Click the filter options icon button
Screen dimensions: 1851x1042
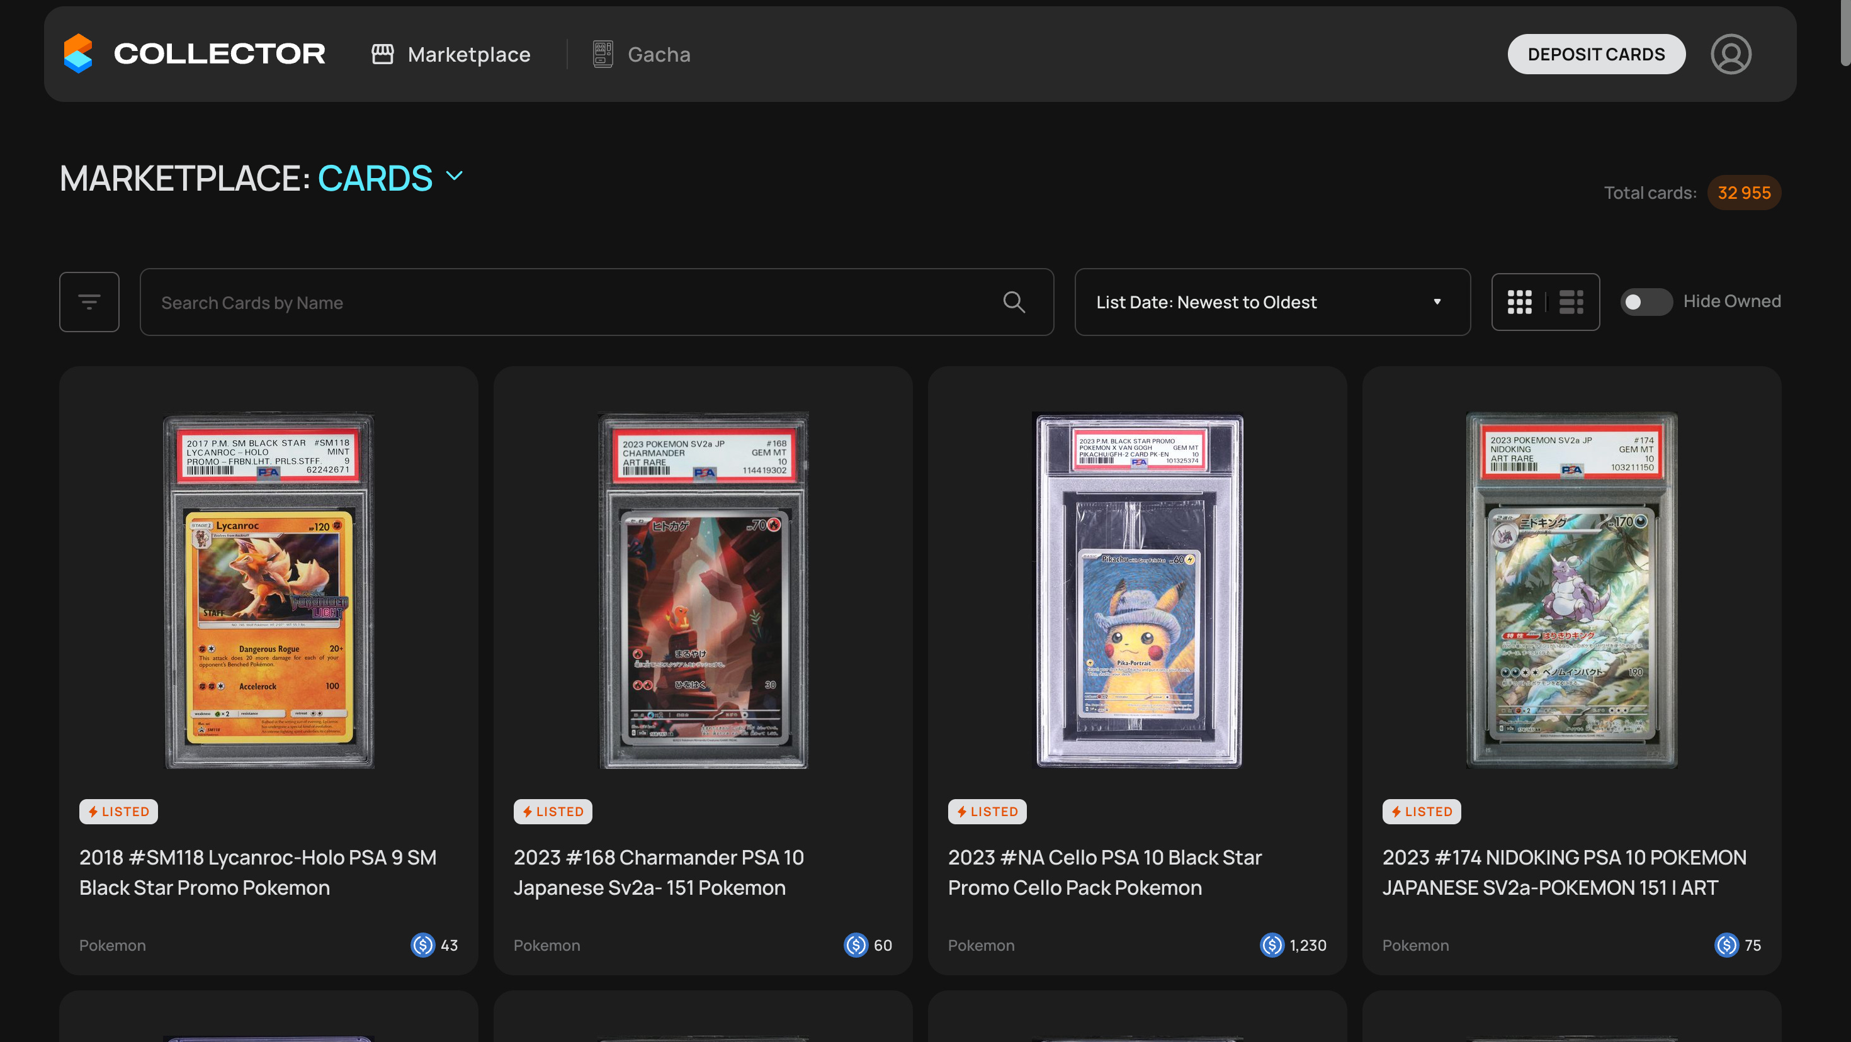point(89,301)
